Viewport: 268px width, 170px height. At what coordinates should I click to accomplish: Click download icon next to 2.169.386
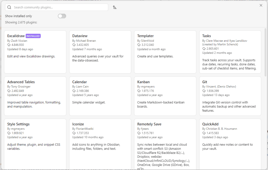74,91
